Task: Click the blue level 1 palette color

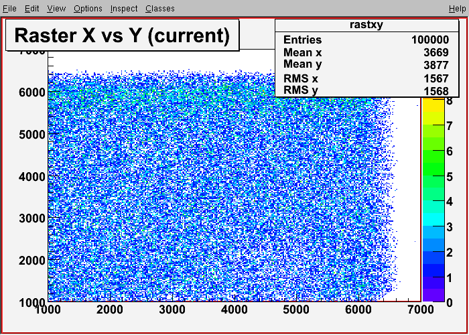Action: coord(433,270)
